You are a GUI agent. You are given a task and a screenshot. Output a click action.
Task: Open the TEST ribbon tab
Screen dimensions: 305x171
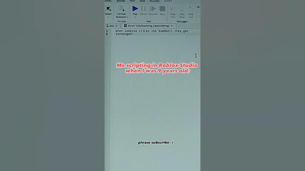click(132, 1)
